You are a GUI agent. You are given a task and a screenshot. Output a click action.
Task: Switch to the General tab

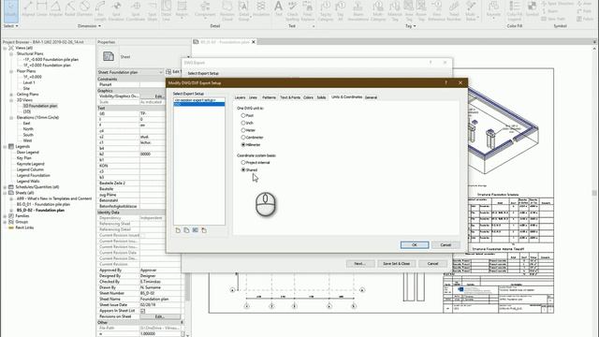(x=371, y=97)
